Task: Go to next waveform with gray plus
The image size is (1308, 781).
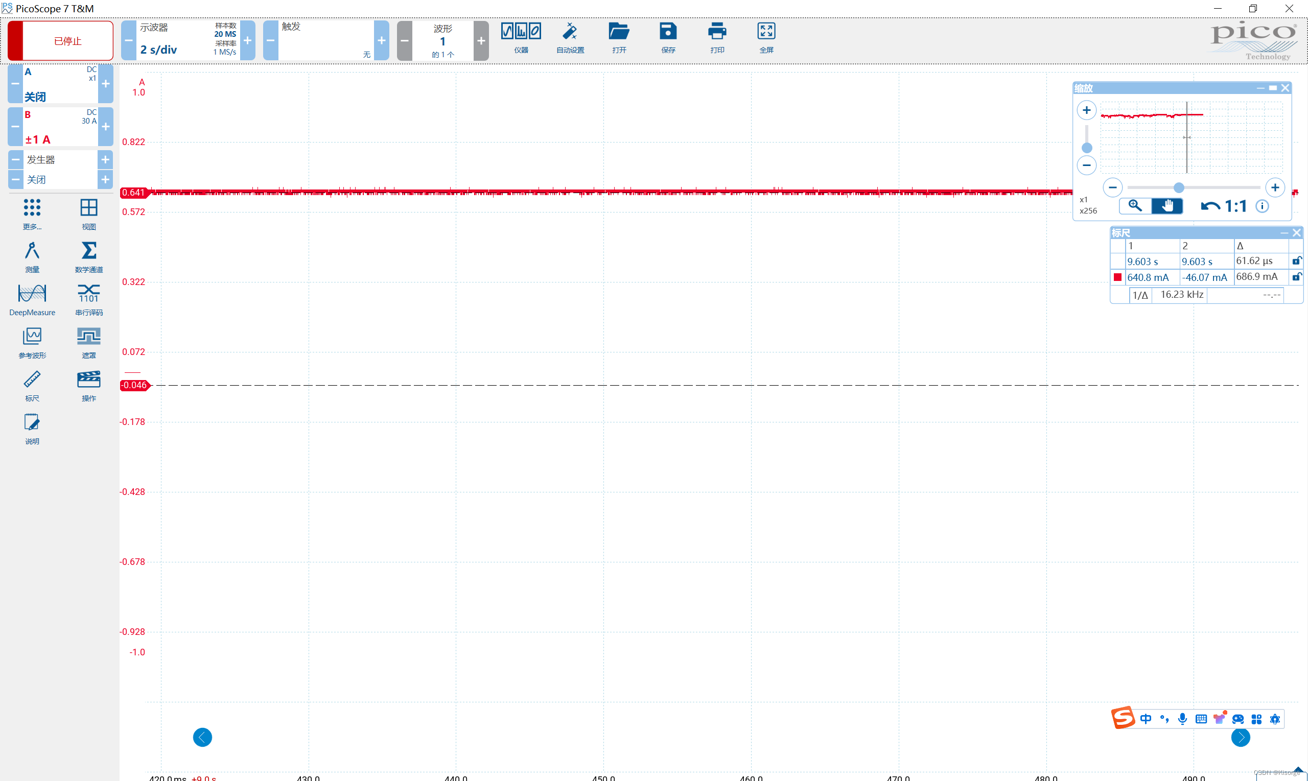Action: pyautogui.click(x=481, y=40)
